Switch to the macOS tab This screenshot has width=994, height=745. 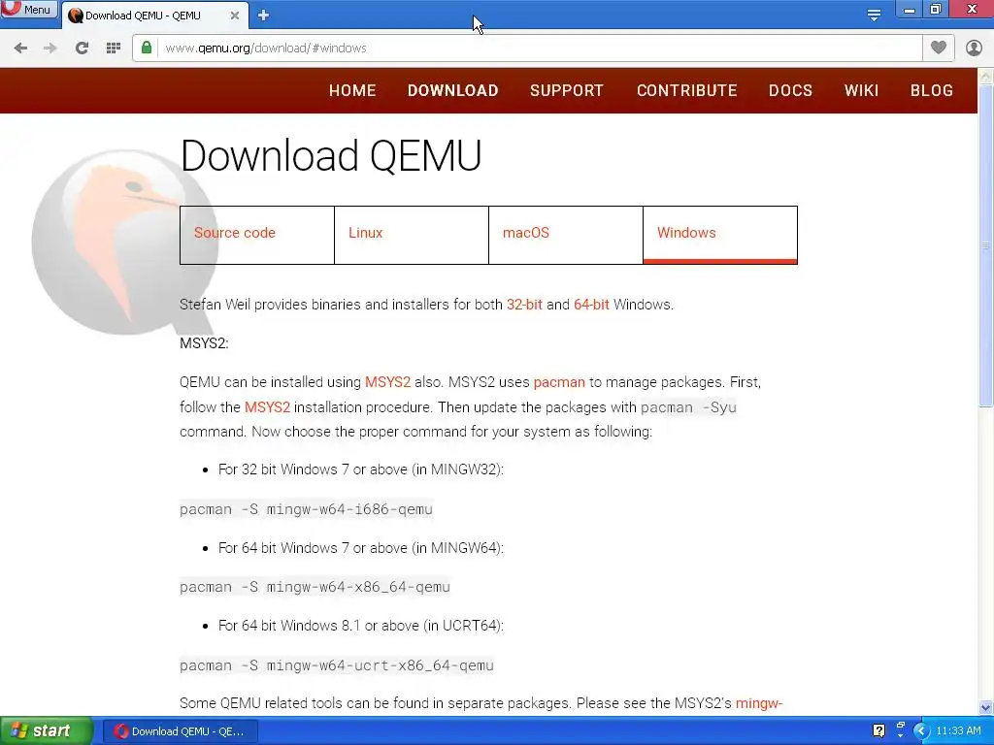pos(566,235)
